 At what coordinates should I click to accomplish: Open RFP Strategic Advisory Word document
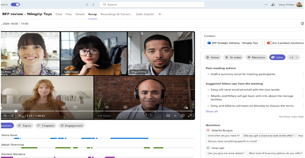click(233, 43)
